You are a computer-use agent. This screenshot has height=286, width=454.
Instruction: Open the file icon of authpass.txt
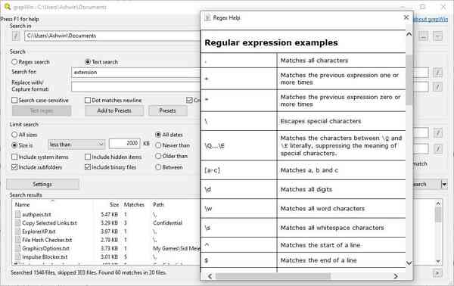click(17, 214)
